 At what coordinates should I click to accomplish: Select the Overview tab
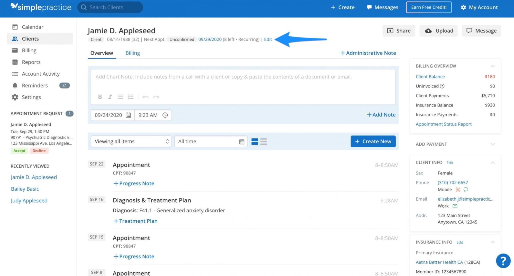tap(102, 53)
